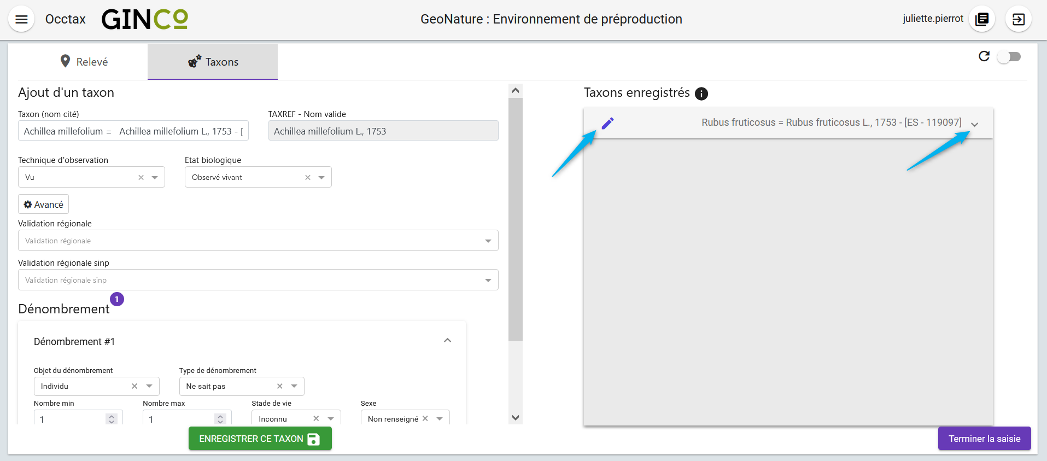Open the Objet du dénombrement dropdown
Viewport: 1047px width, 461px height.
tap(149, 386)
